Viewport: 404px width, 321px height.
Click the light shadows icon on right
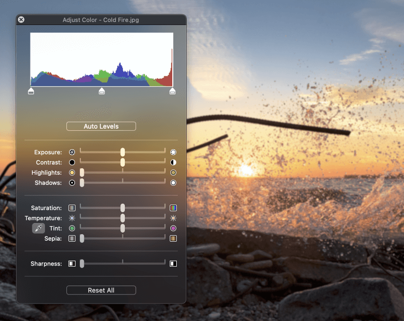pos(173,183)
